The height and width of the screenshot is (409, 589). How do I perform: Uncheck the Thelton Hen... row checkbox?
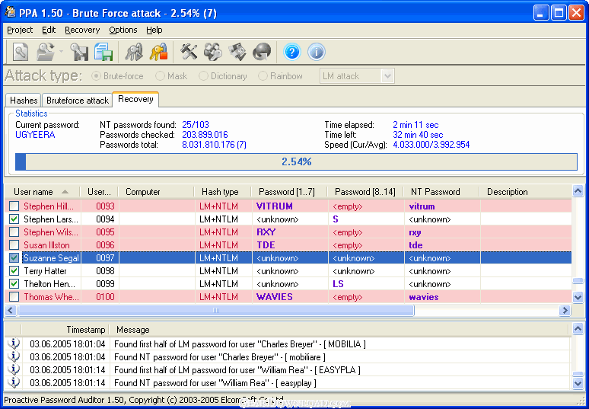[x=14, y=284]
